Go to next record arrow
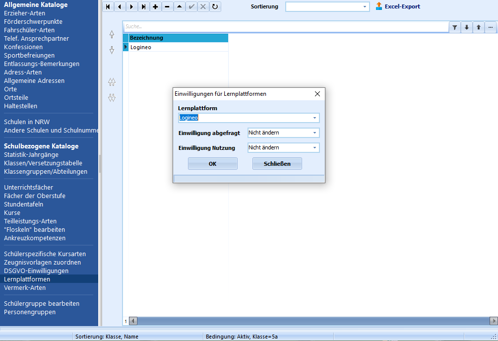This screenshot has width=498, height=341. click(132, 6)
